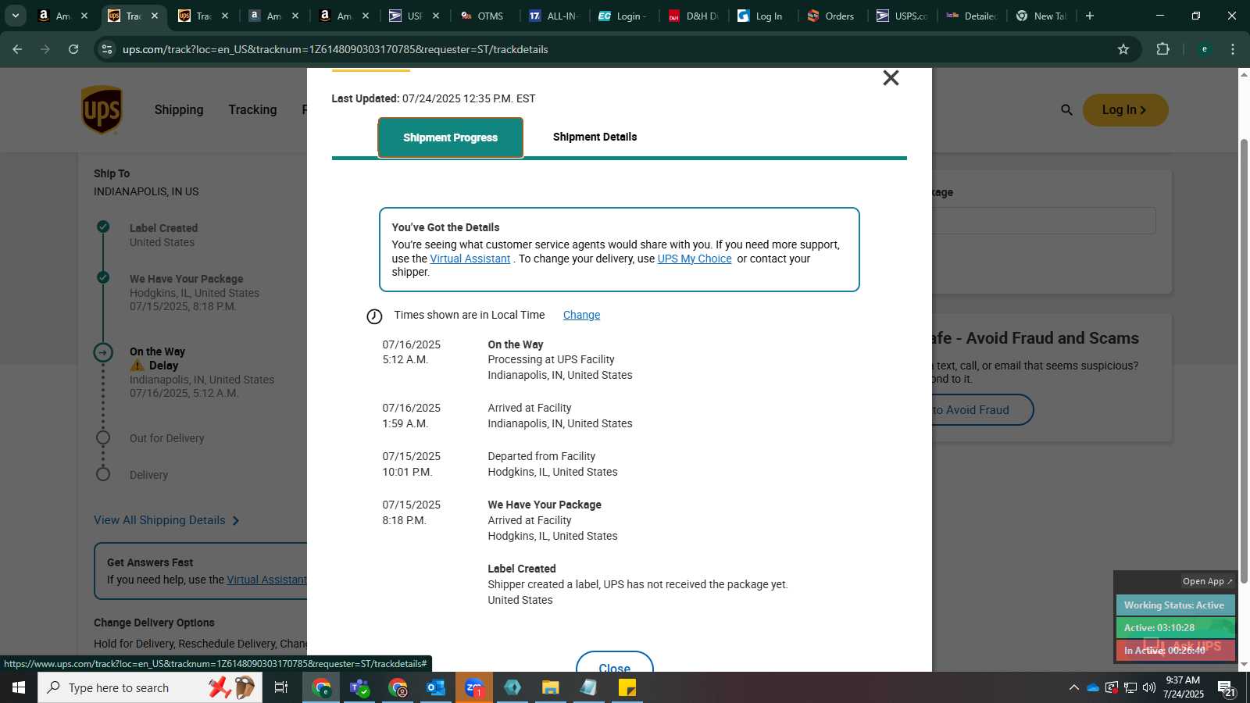Open Zoom from the taskbar
Screen dimensions: 1250x703
click(474, 687)
